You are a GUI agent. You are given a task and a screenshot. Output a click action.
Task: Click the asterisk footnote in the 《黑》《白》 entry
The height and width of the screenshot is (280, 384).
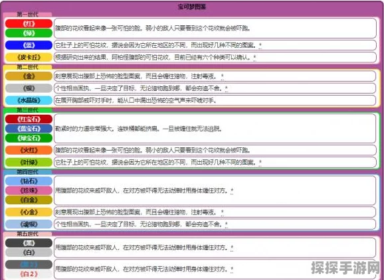pos(232,247)
